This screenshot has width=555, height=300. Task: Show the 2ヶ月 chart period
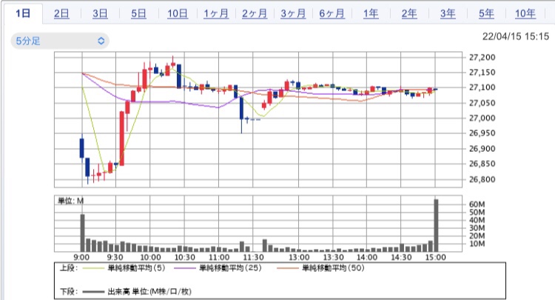255,14
